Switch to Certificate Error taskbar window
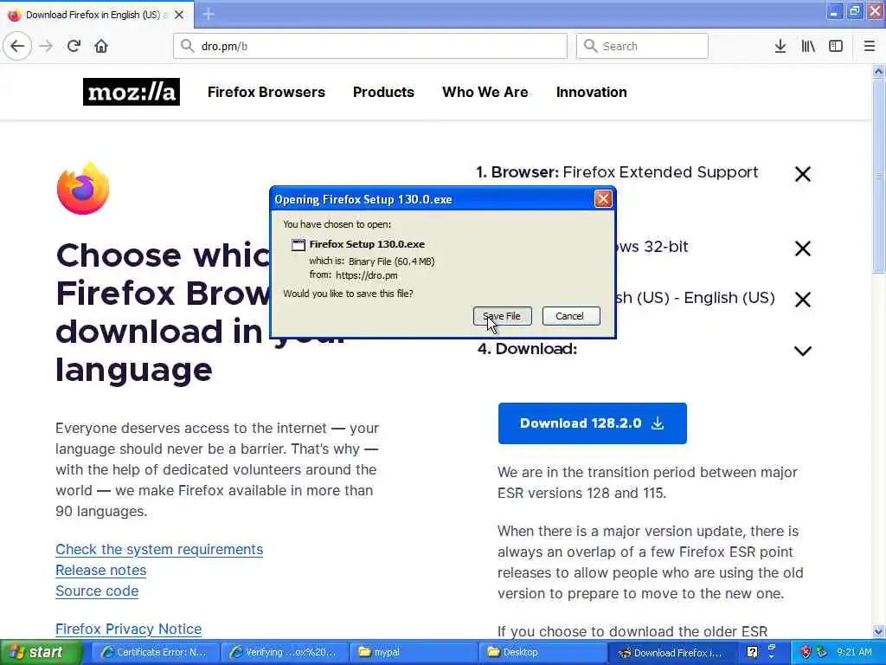Screen dimensions: 886x665 pos(154,653)
